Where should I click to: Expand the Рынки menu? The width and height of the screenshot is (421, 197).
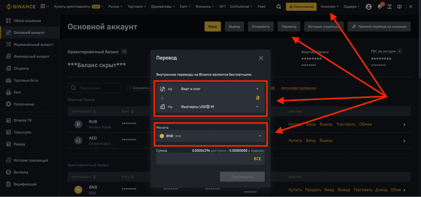[115, 7]
